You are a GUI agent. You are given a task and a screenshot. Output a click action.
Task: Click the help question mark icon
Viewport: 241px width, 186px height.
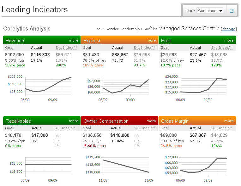tap(232, 11)
